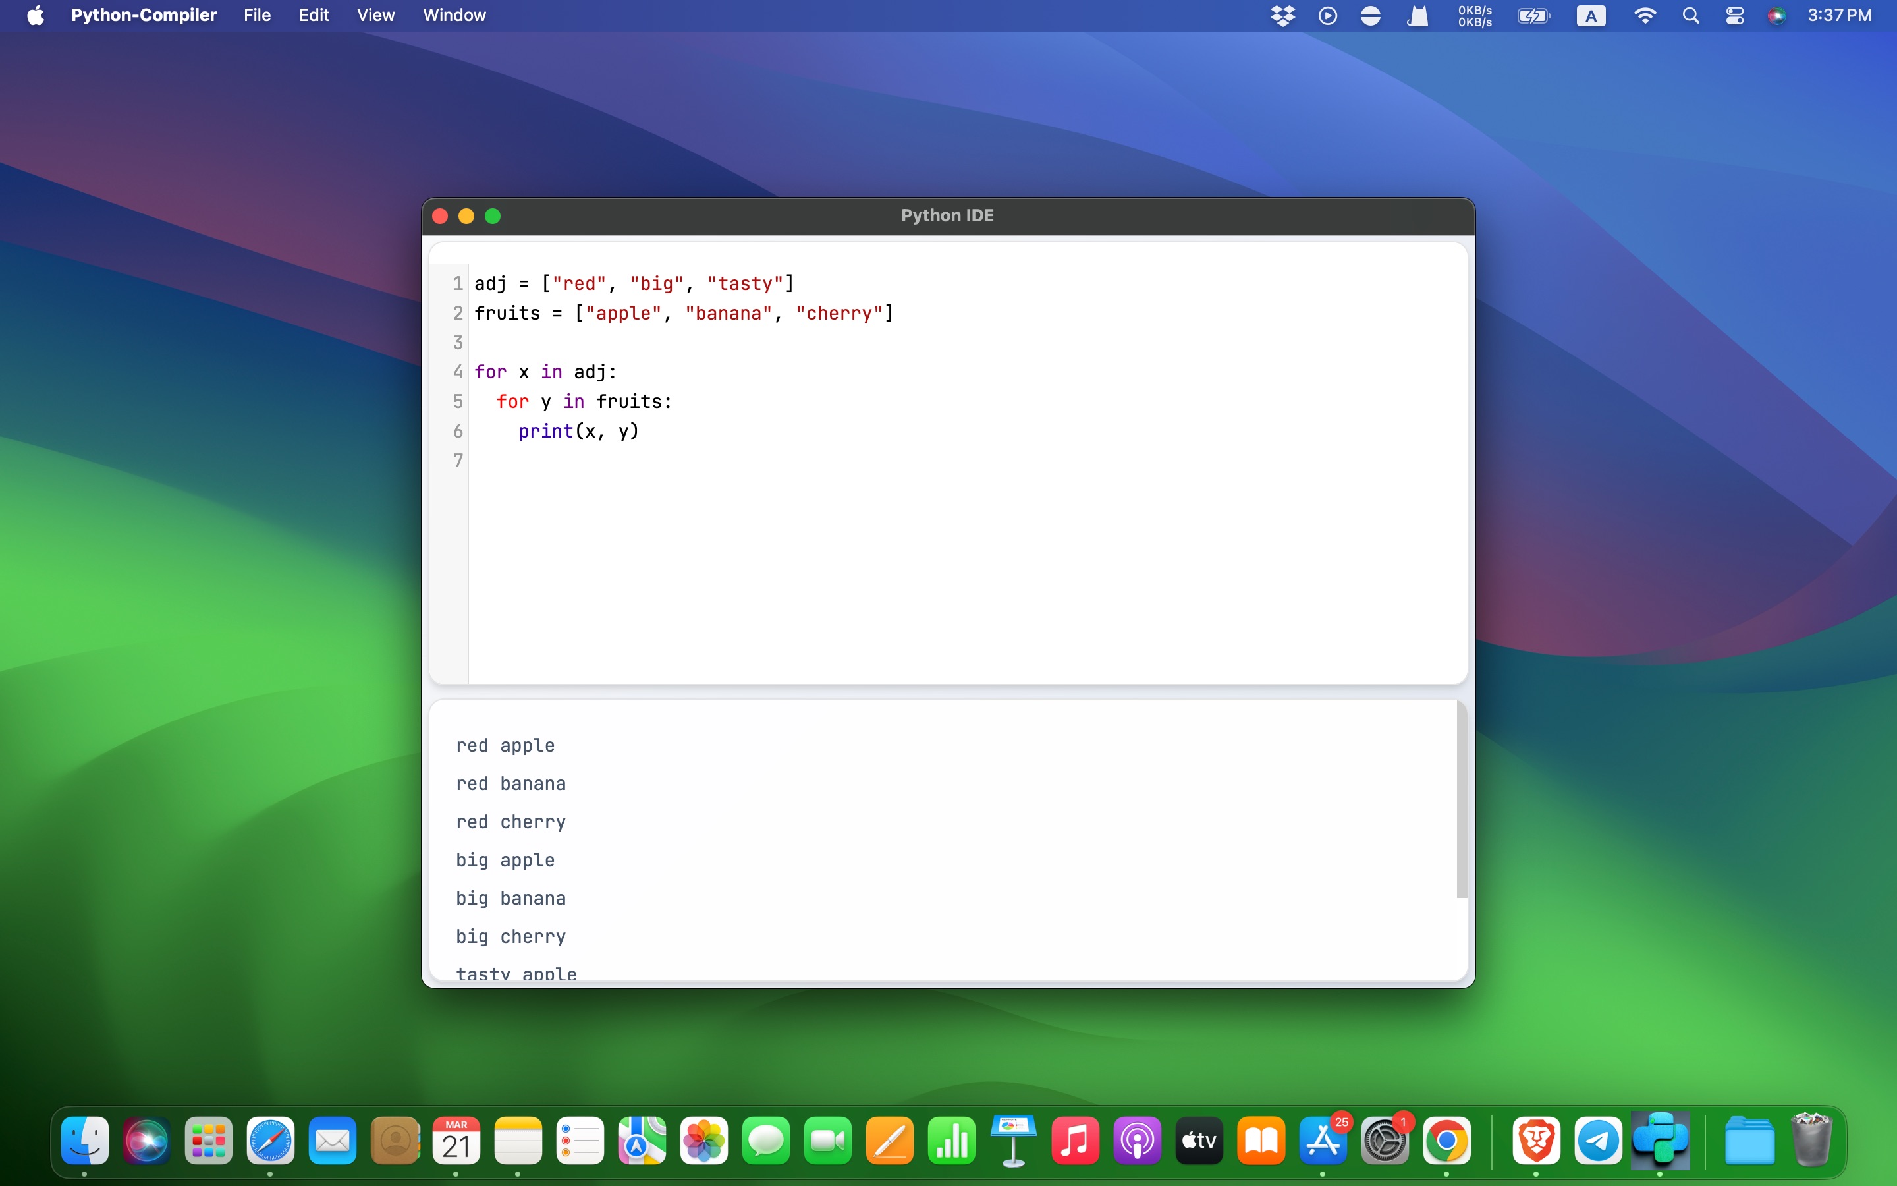1897x1186 pixels.
Task: Open the Window menu
Action: point(454,15)
